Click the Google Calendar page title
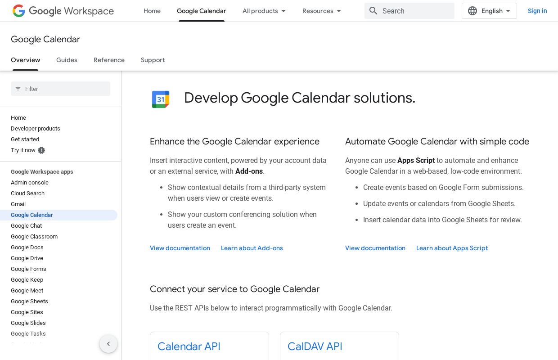 pyautogui.click(x=45, y=39)
